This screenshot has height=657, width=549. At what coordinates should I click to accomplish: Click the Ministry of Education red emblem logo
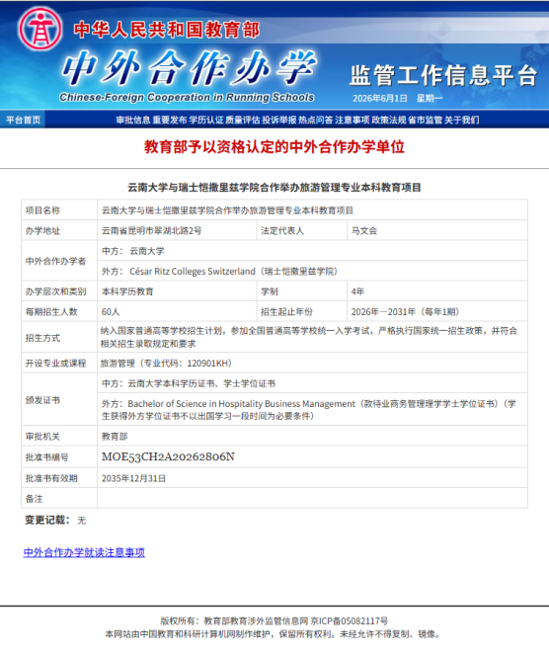pos(40,29)
